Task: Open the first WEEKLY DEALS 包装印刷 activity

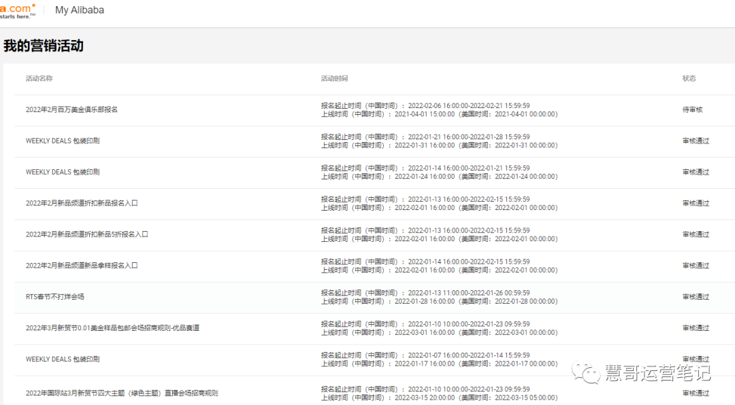Action: tap(63, 141)
